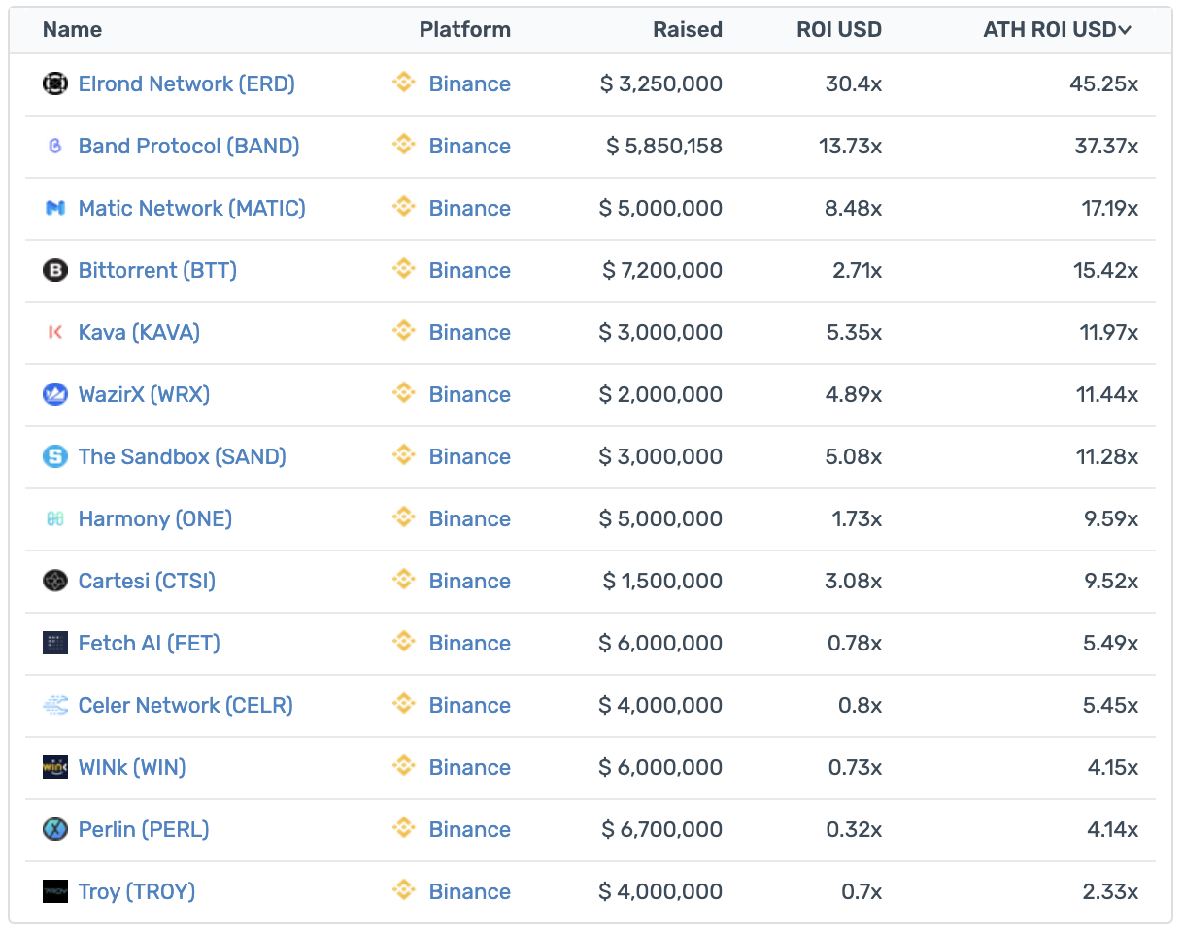Follow the Binance text link in the Perlin row
The image size is (1183, 934).
(470, 829)
